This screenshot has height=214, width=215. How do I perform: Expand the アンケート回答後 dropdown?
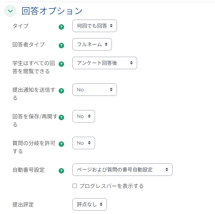click(104, 63)
